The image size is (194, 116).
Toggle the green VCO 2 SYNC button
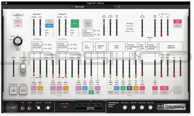pyautogui.click(x=75, y=23)
